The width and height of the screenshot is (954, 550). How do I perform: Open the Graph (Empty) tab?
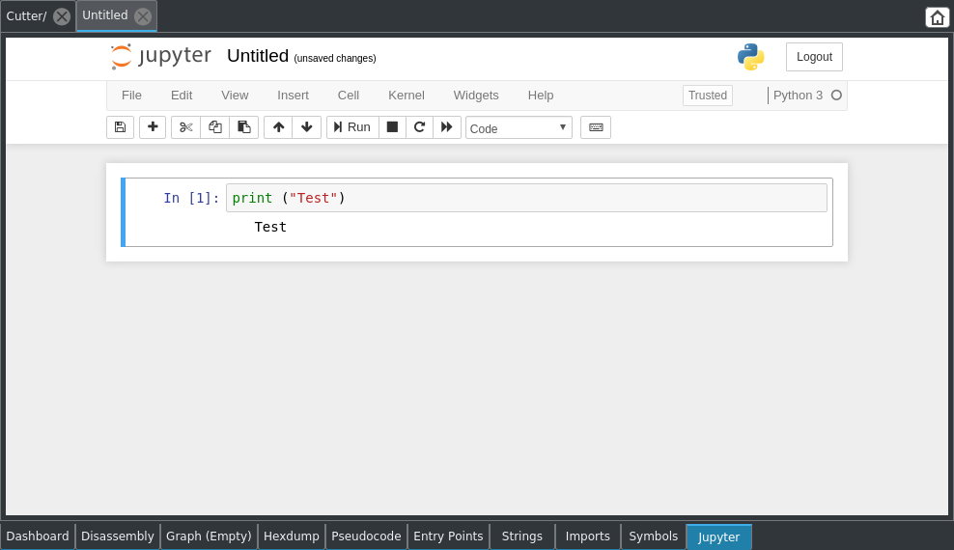209,536
